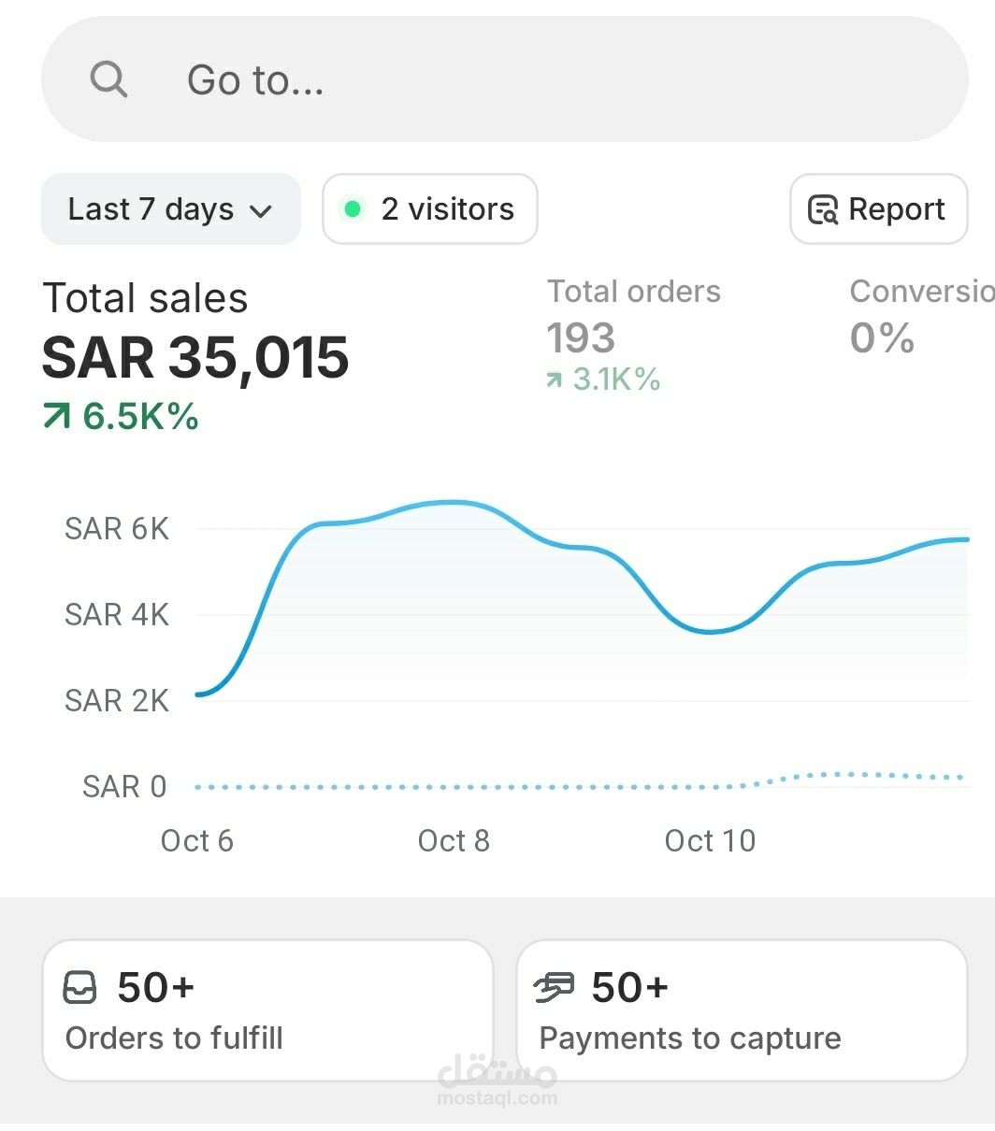The width and height of the screenshot is (995, 1131).
Task: Open the Report button
Action: (x=878, y=209)
